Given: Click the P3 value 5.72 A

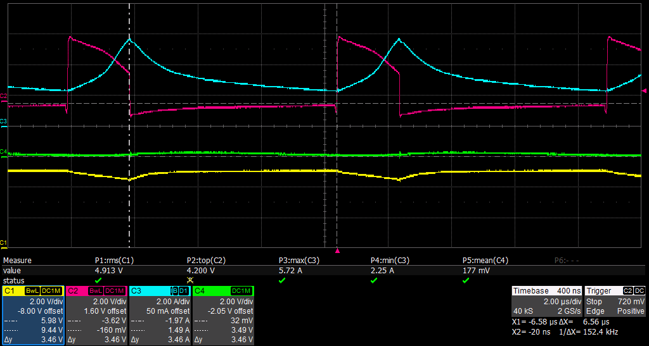Looking at the screenshot, I should click(x=290, y=271).
